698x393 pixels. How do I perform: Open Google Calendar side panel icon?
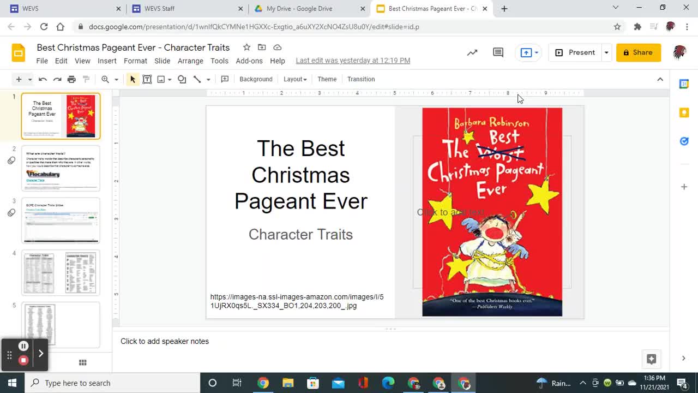click(x=684, y=84)
